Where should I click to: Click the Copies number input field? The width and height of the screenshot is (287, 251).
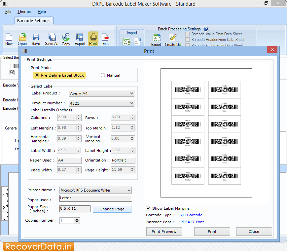[67, 220]
